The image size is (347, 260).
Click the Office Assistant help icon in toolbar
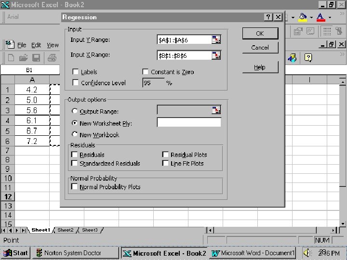[308, 58]
